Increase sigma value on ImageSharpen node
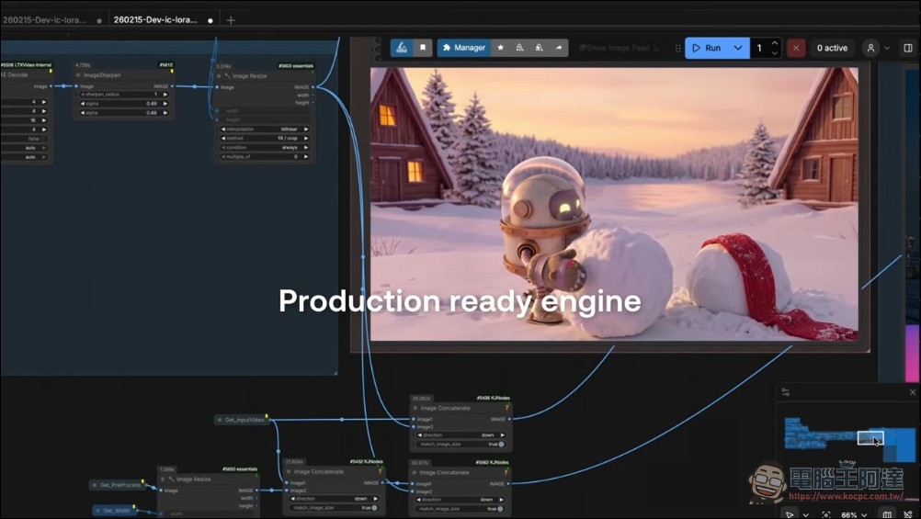The height and width of the screenshot is (519, 921). point(165,104)
